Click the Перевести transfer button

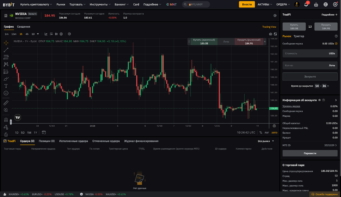[x=310, y=153]
